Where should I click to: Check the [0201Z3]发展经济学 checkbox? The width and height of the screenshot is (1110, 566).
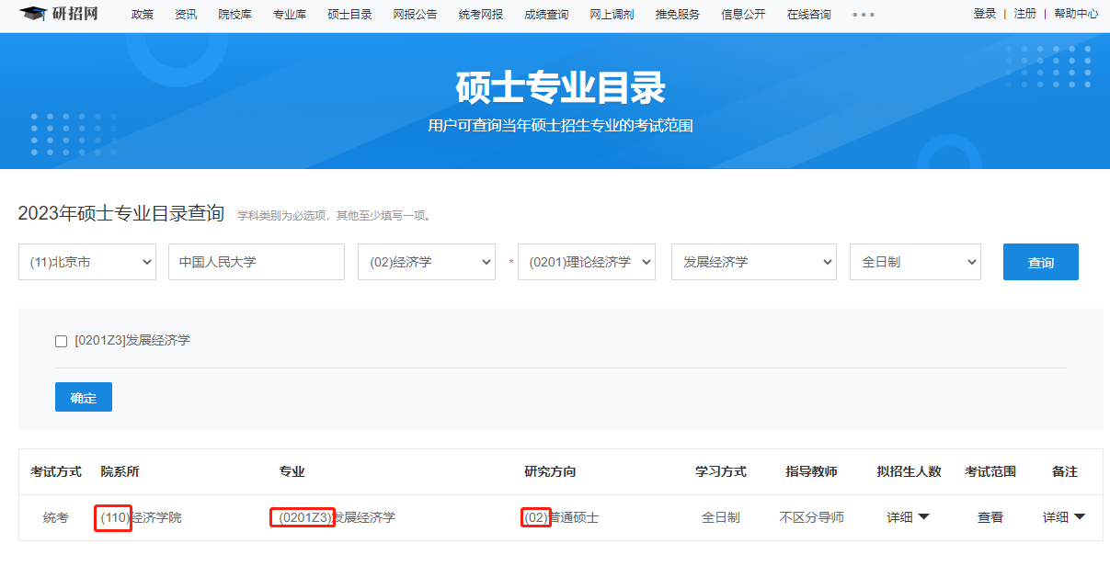click(x=62, y=341)
